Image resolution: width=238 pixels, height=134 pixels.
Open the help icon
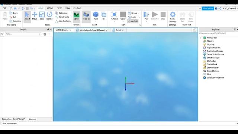tap(216, 9)
